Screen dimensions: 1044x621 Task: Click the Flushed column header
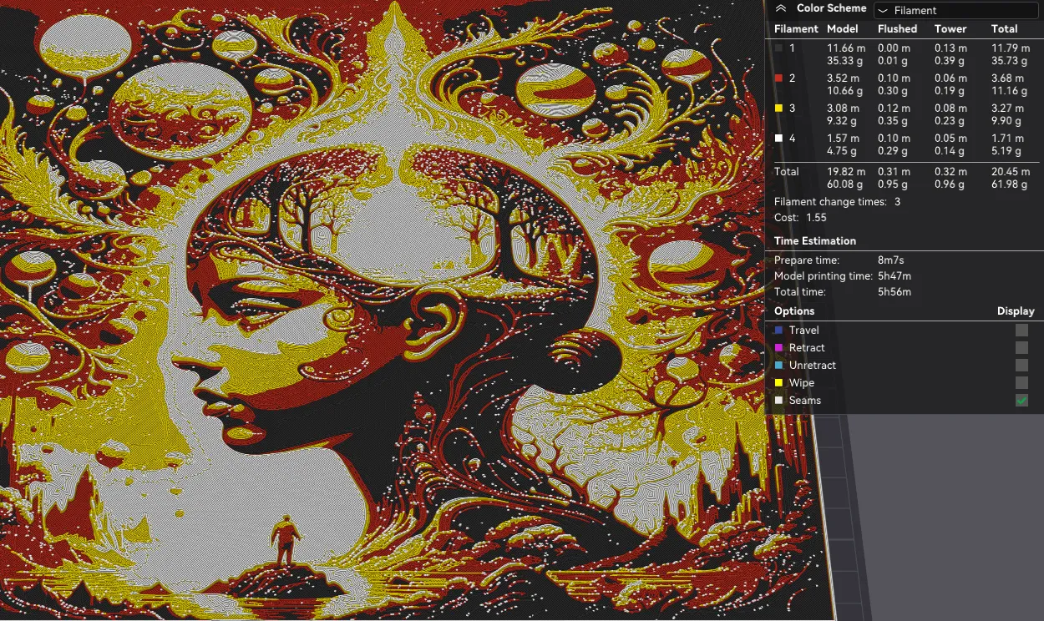point(897,28)
